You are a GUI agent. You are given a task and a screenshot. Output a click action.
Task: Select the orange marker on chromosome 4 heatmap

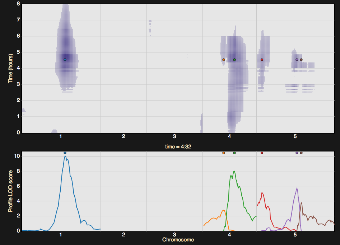point(223,60)
